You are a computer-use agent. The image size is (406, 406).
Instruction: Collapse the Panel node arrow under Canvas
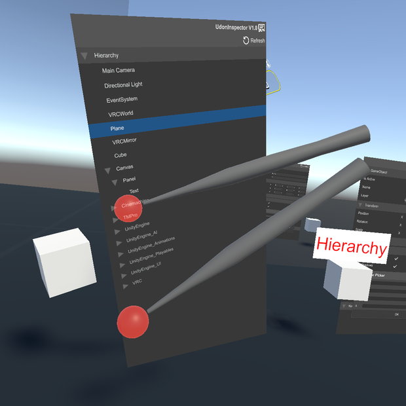[x=115, y=182]
